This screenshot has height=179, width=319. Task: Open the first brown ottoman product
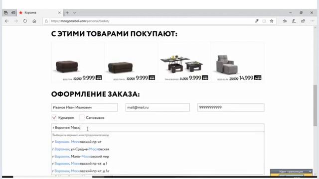[x=78, y=62]
